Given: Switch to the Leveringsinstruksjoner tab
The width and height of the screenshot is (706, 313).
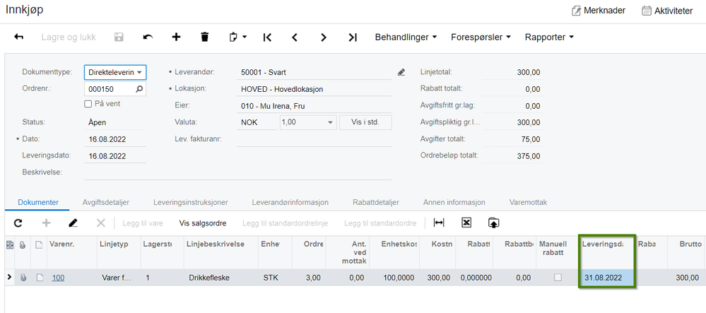Looking at the screenshot, I should 191,203.
